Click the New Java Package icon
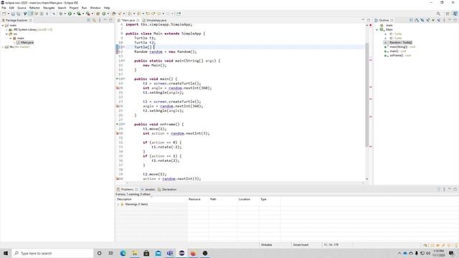This screenshot has width=459, height=258. tap(98, 14)
